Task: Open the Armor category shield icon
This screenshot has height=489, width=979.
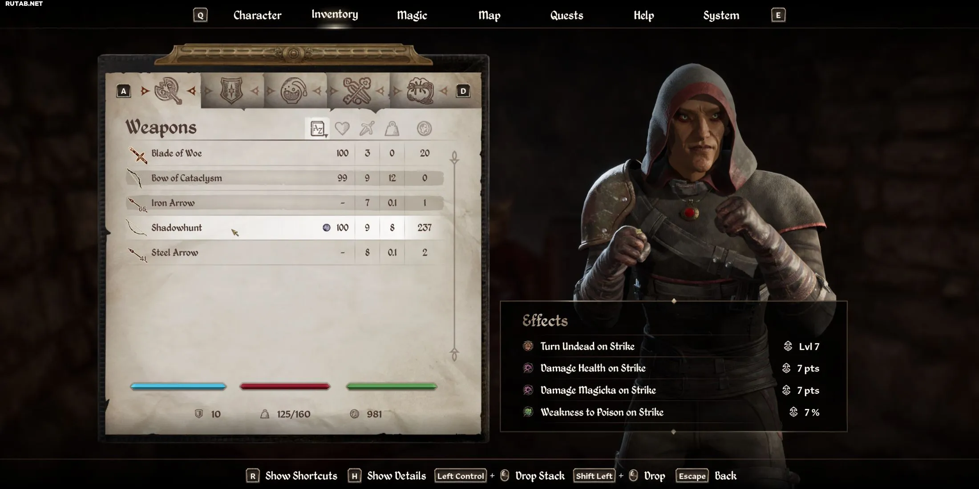Action: pyautogui.click(x=231, y=91)
